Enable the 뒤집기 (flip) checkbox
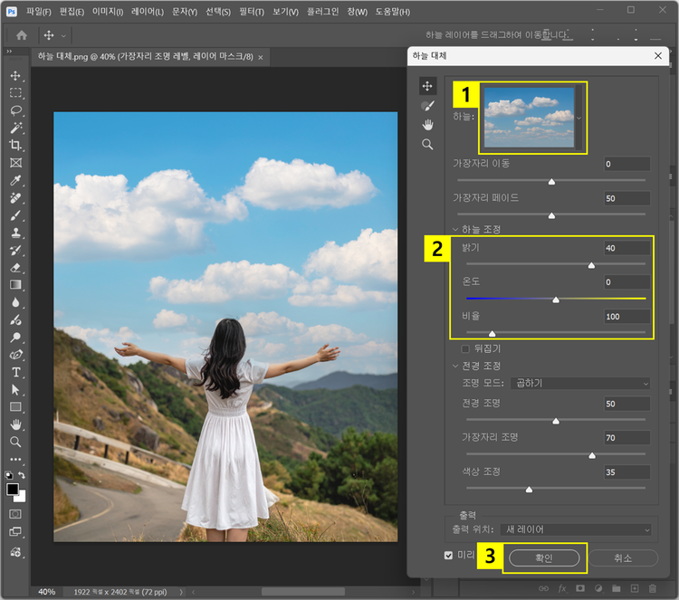Viewport: 679px width, 600px height. [466, 348]
